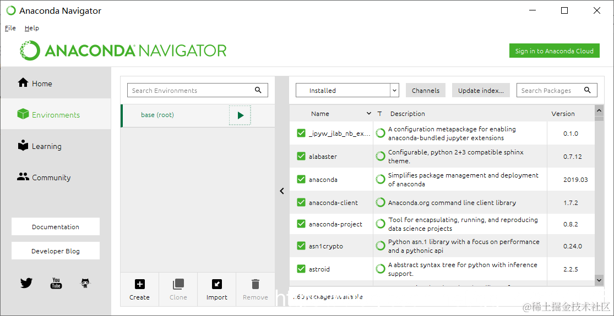
Task: Click the status circle icon for anaconda-client
Action: [x=380, y=202]
